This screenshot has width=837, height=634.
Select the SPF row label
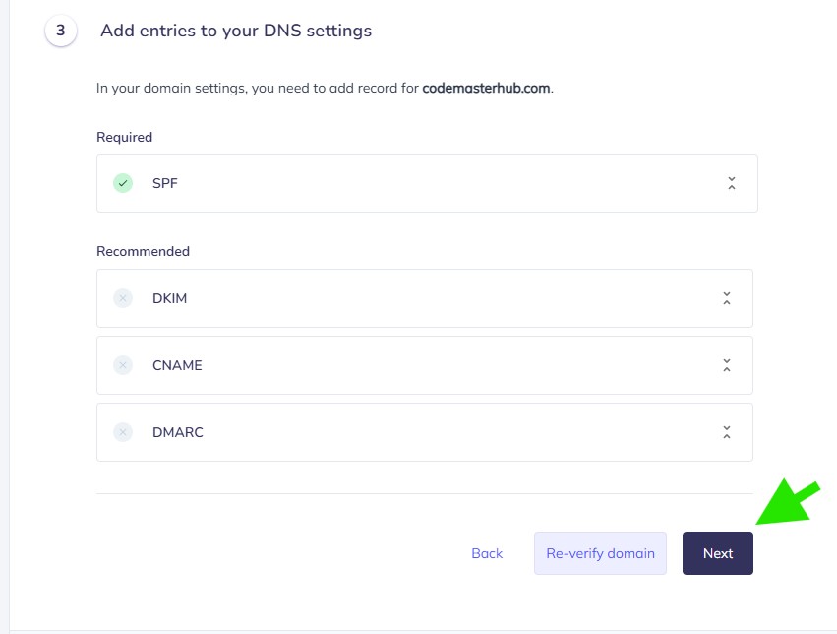165,183
